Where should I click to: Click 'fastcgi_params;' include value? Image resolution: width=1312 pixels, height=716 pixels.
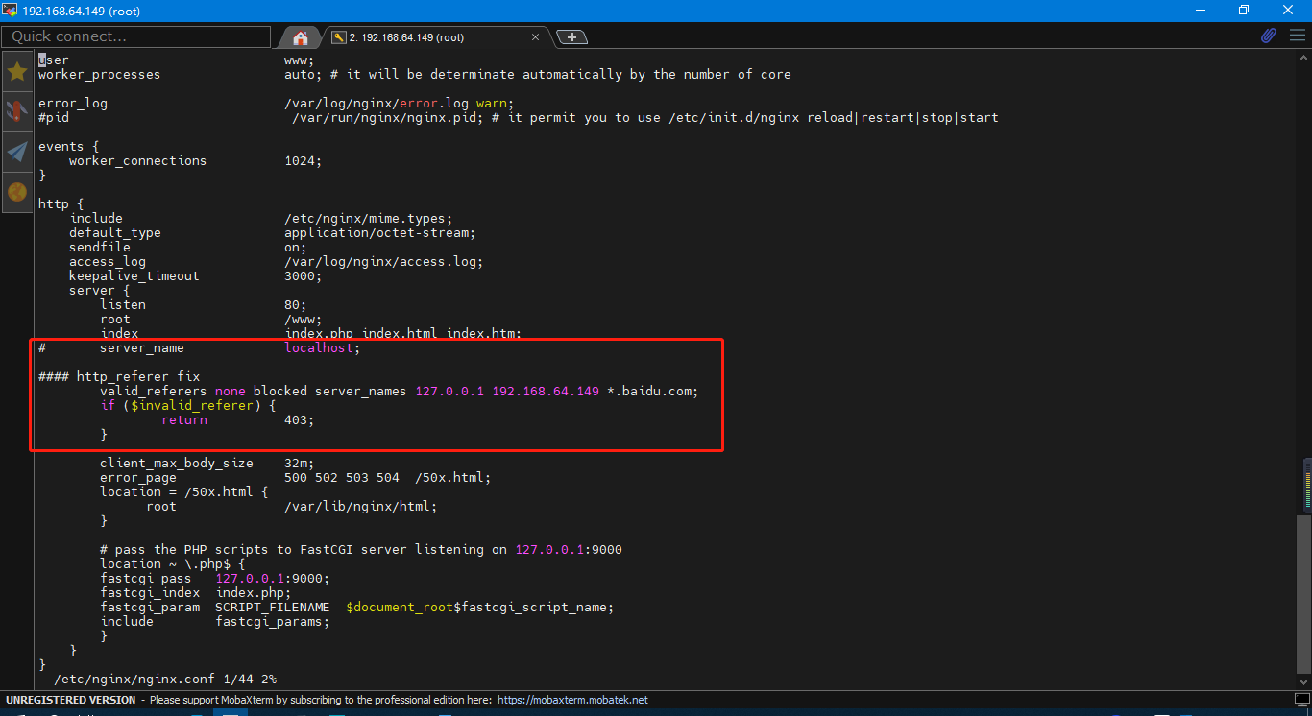click(273, 621)
